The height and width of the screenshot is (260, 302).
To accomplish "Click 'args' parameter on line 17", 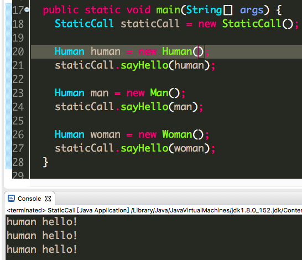I will 252,10.
